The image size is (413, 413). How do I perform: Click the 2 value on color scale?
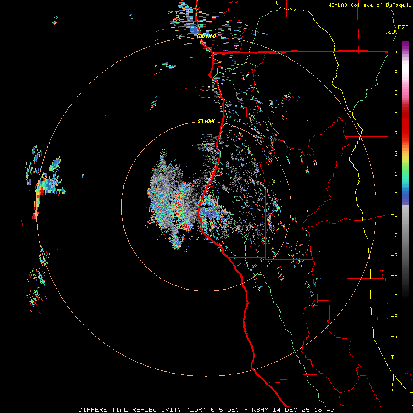396,154
